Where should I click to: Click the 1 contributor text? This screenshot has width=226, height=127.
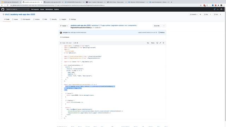click(65, 37)
